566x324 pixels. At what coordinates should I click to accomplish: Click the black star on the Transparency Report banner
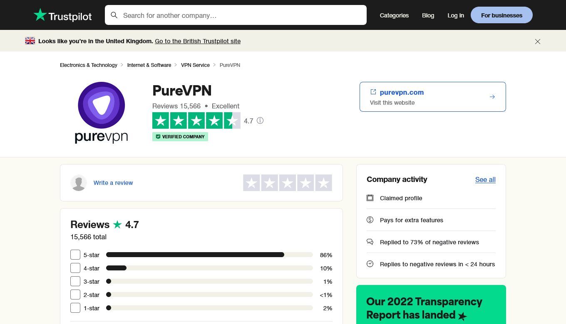(462, 317)
